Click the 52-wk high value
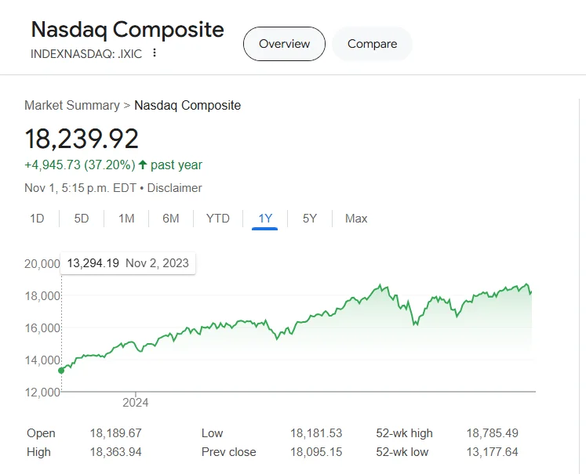 [x=492, y=433]
